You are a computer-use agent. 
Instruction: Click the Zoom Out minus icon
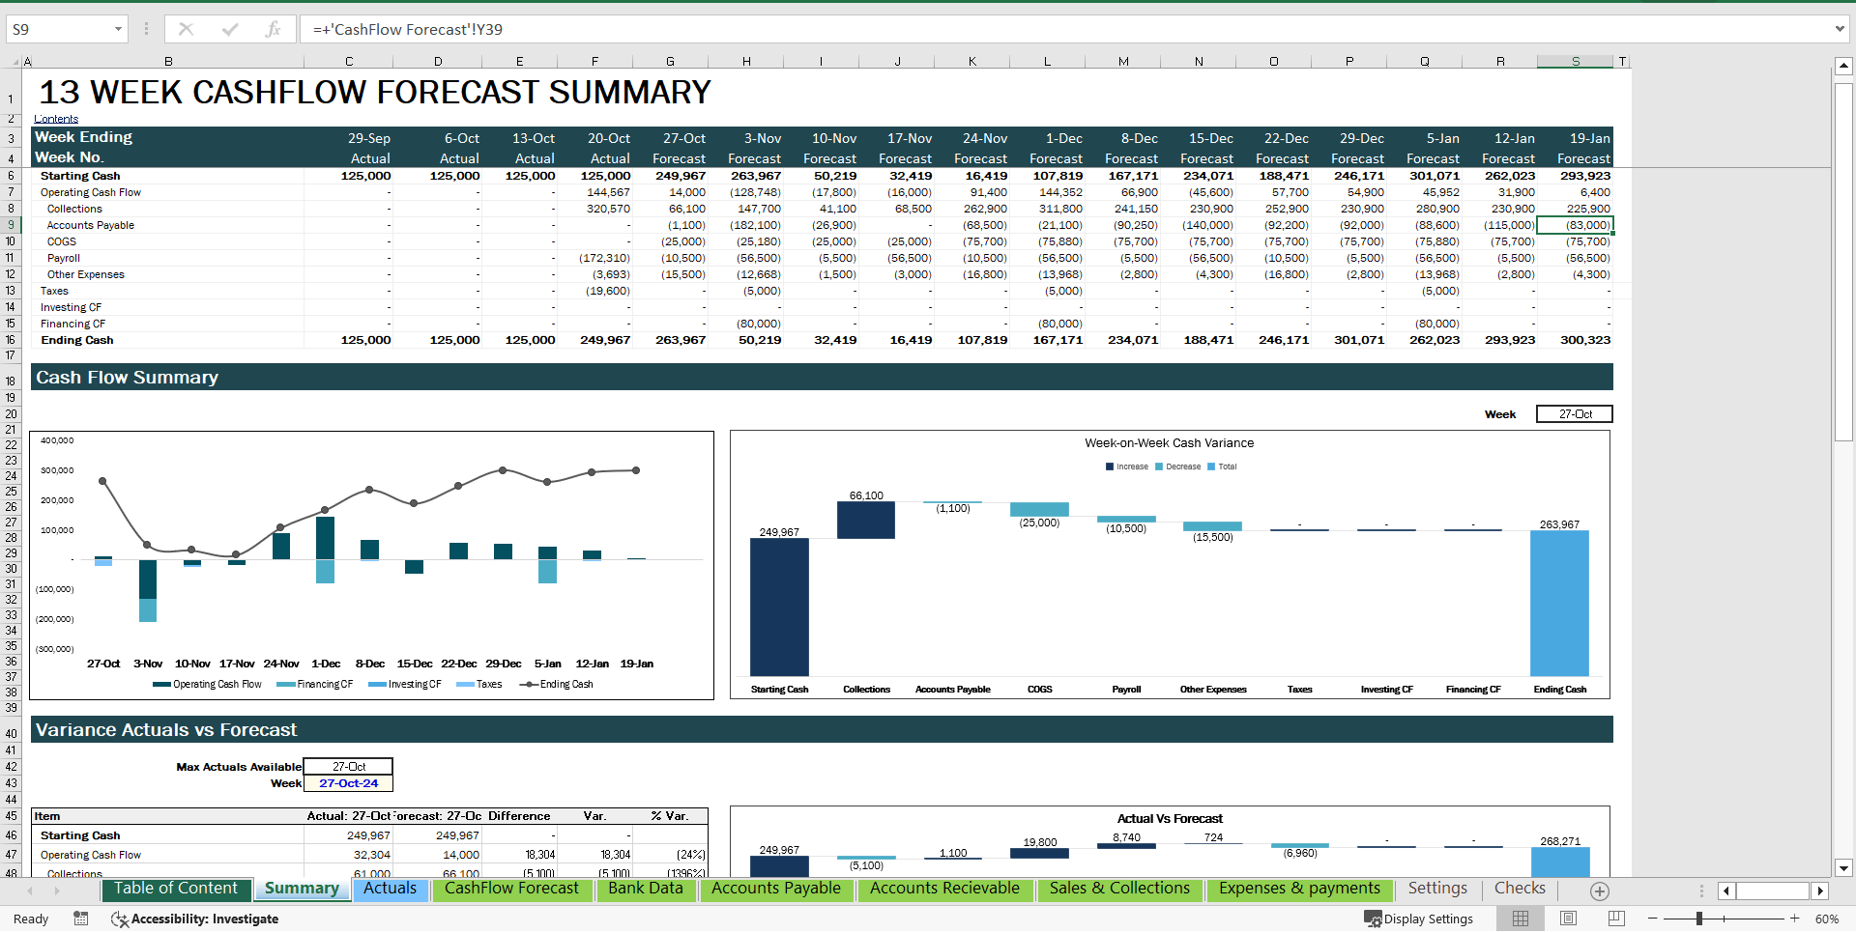[x=1653, y=919]
